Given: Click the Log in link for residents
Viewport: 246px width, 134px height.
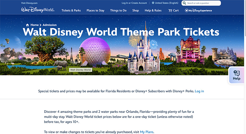Looking at the screenshot, I should [x=199, y=91].
